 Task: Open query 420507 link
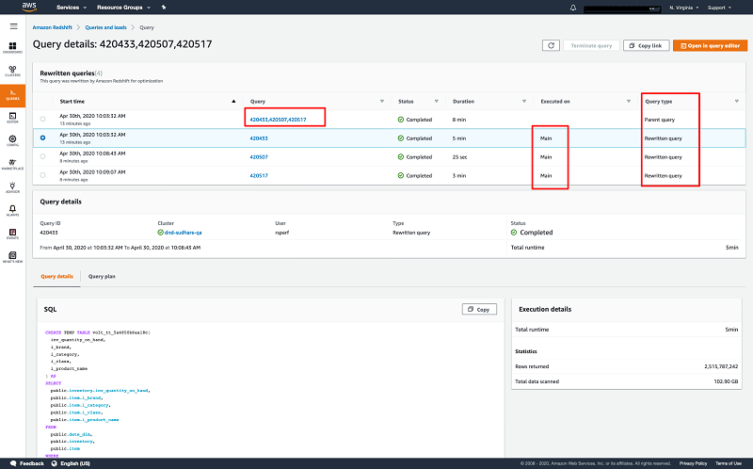coord(258,156)
